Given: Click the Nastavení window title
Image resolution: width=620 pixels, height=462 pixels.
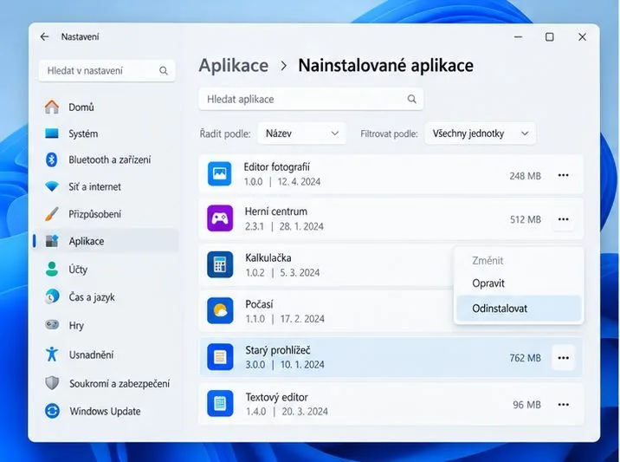Looking at the screenshot, I should [80, 36].
